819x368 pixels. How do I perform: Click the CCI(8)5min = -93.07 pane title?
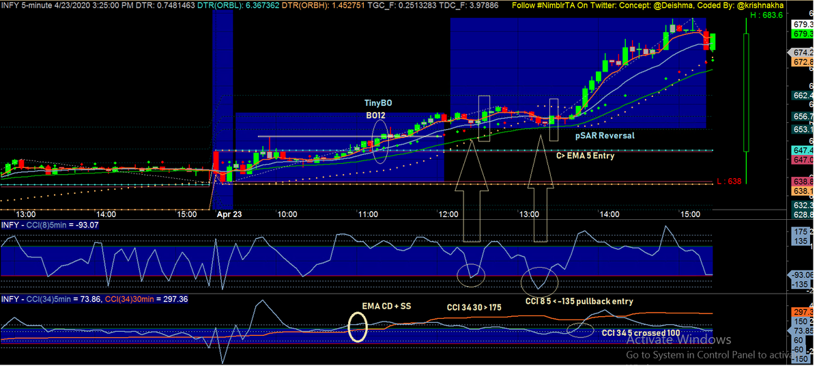click(x=51, y=225)
